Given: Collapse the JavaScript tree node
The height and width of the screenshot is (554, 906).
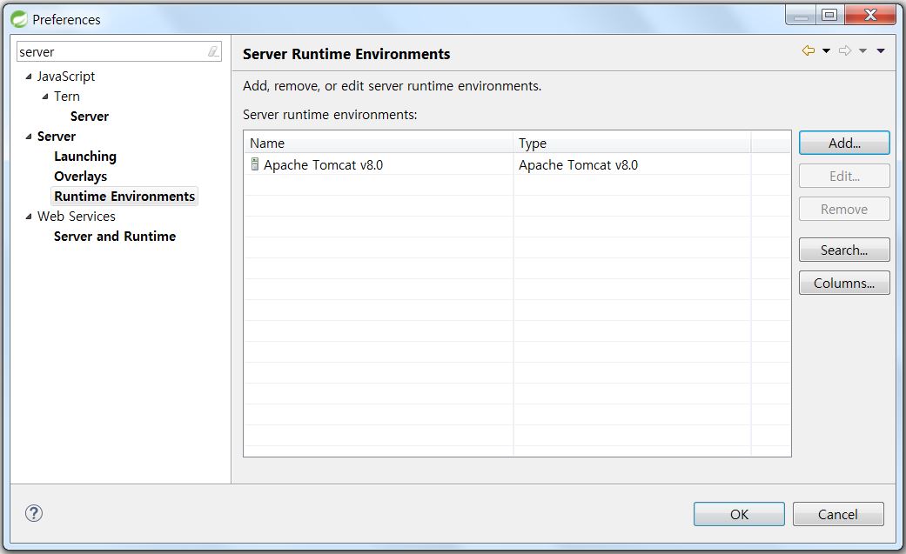Looking at the screenshot, I should coord(29,77).
